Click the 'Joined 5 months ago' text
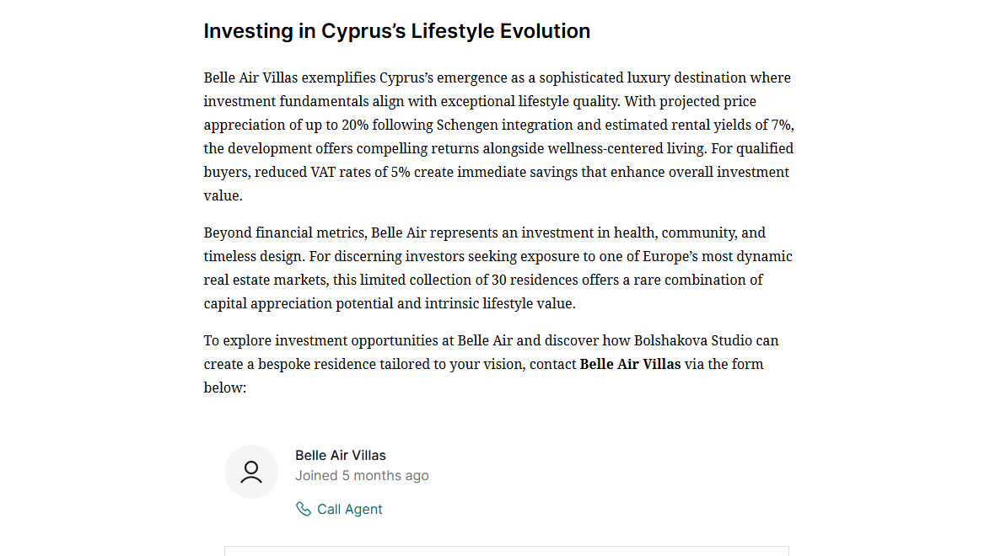Viewport: 990px width, 556px height. pyautogui.click(x=362, y=475)
